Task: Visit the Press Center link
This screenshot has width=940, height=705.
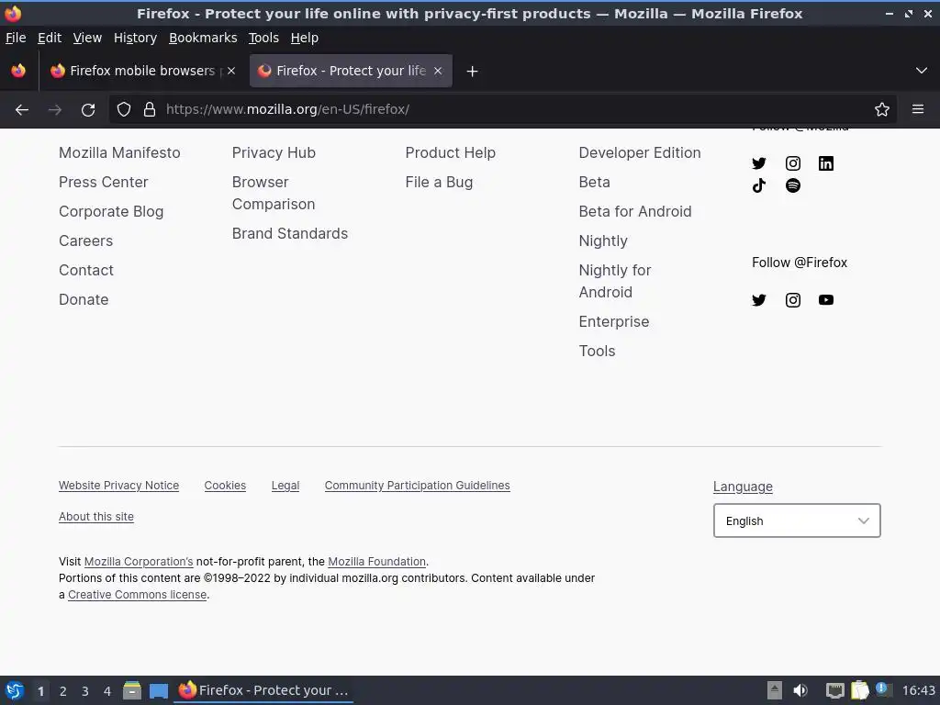Action: [x=103, y=183]
